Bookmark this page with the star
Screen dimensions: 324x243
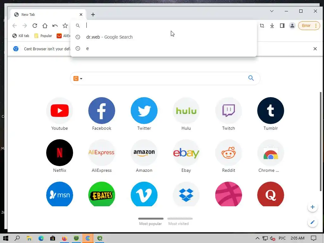(x=65, y=26)
